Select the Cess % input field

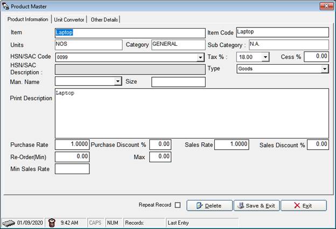(x=316, y=57)
